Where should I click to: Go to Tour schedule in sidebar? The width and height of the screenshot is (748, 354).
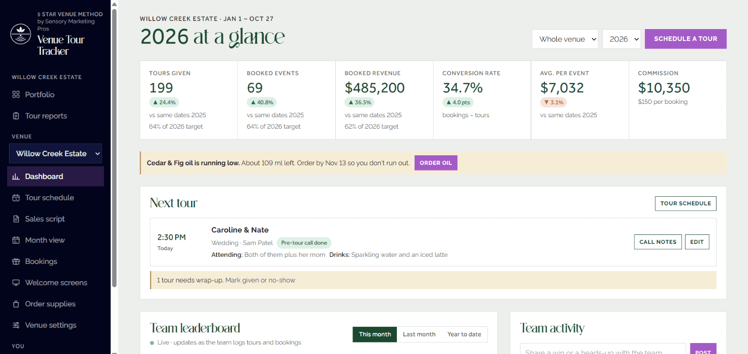(55, 198)
